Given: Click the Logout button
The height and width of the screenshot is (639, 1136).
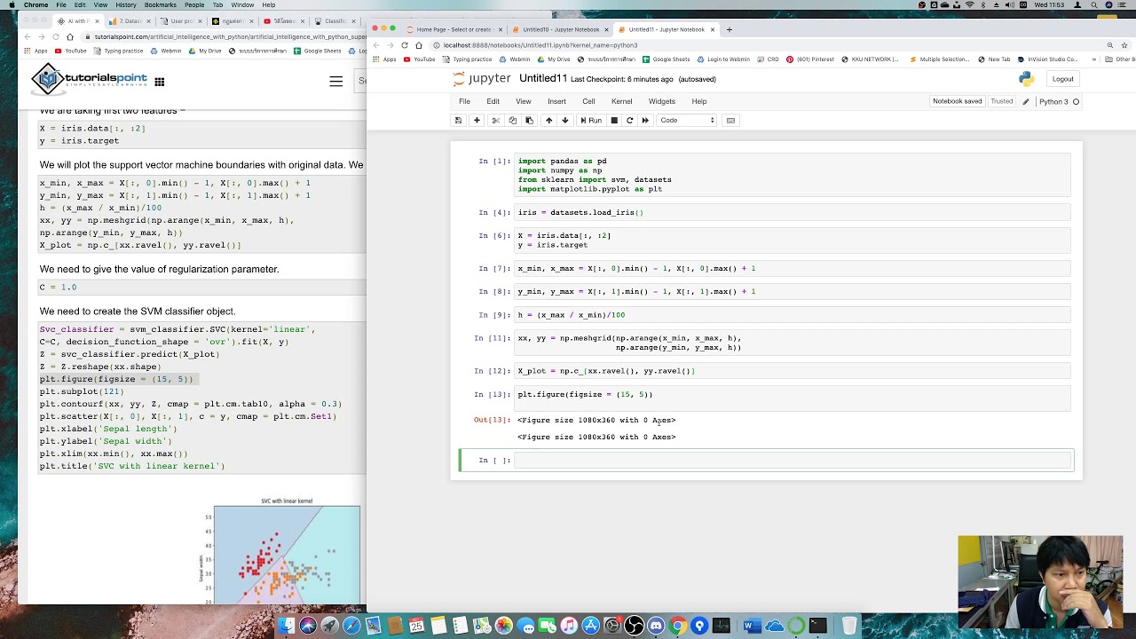Looking at the screenshot, I should (1063, 79).
